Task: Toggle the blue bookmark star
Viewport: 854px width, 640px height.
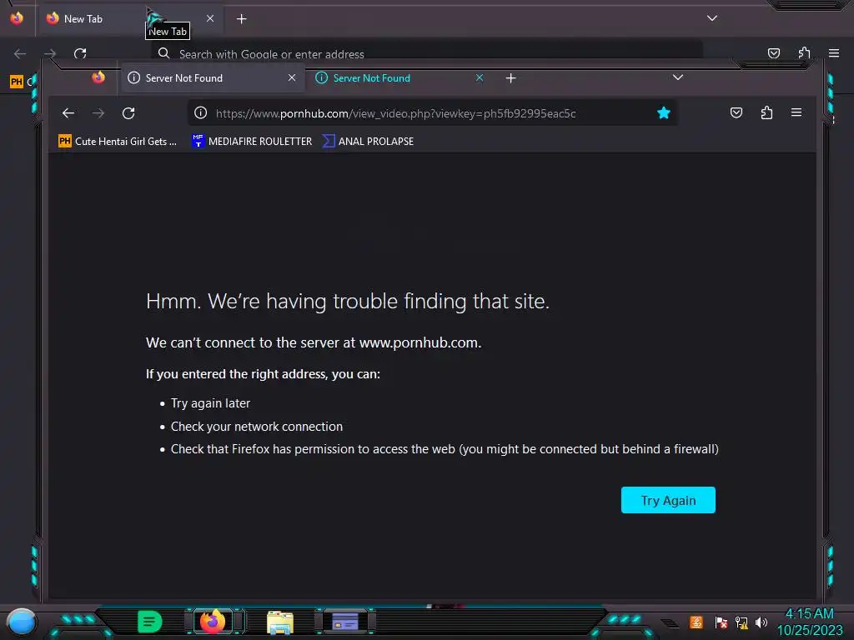Action: [x=663, y=112]
